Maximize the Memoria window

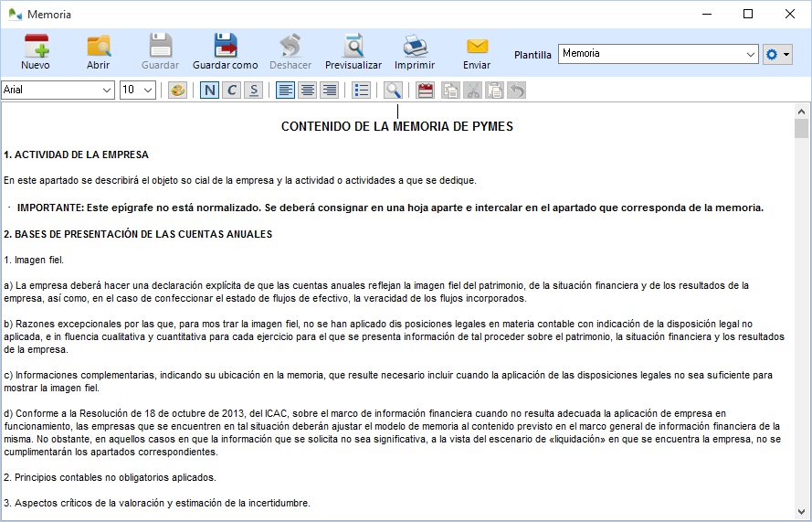point(748,14)
